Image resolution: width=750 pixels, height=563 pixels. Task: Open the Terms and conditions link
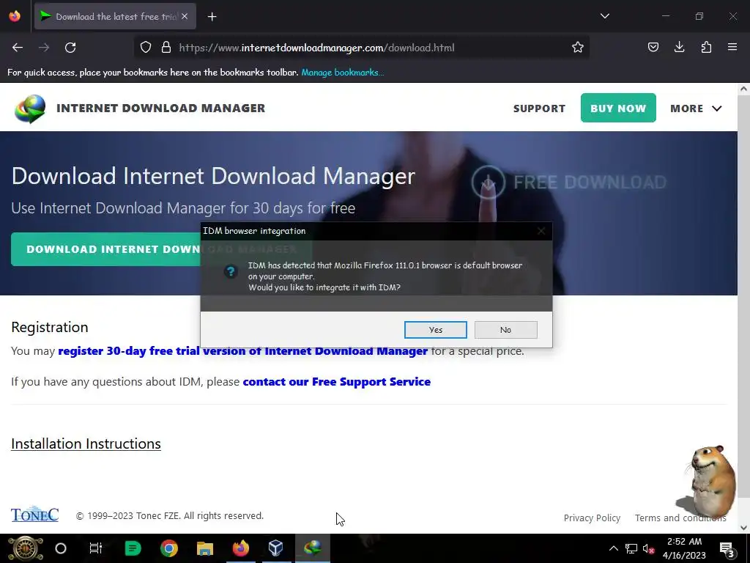(680, 518)
